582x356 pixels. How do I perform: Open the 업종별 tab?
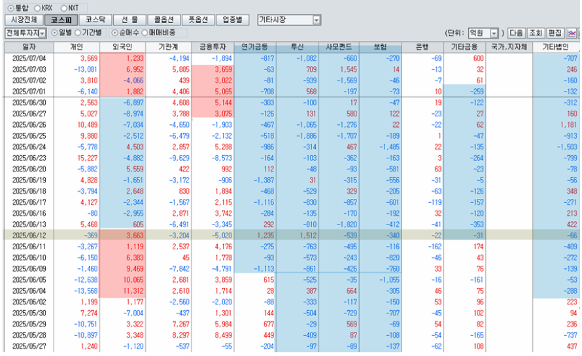pos(232,20)
